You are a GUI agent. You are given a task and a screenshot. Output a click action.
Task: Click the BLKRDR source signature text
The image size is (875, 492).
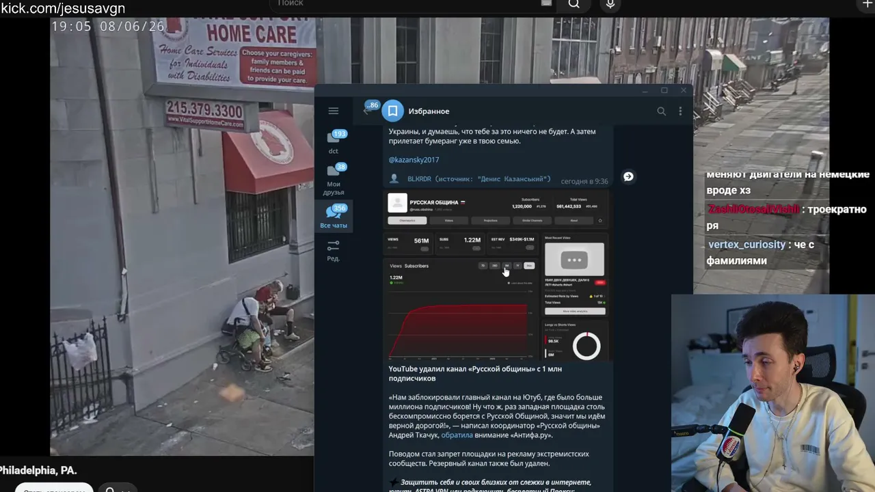click(479, 180)
